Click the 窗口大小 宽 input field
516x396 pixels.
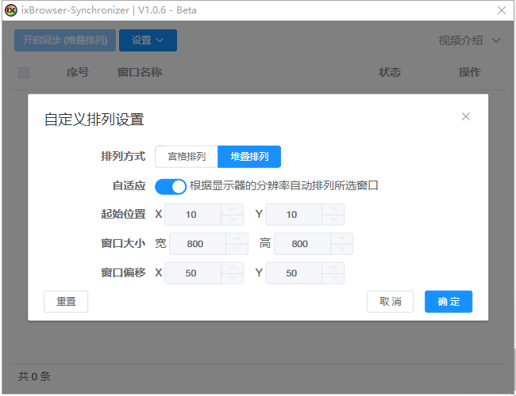tap(198, 244)
